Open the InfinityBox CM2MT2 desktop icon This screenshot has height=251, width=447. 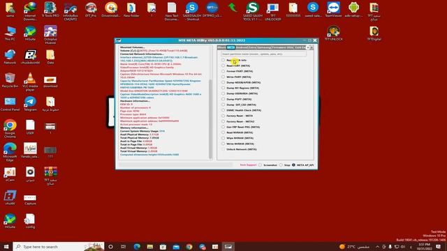[70, 11]
